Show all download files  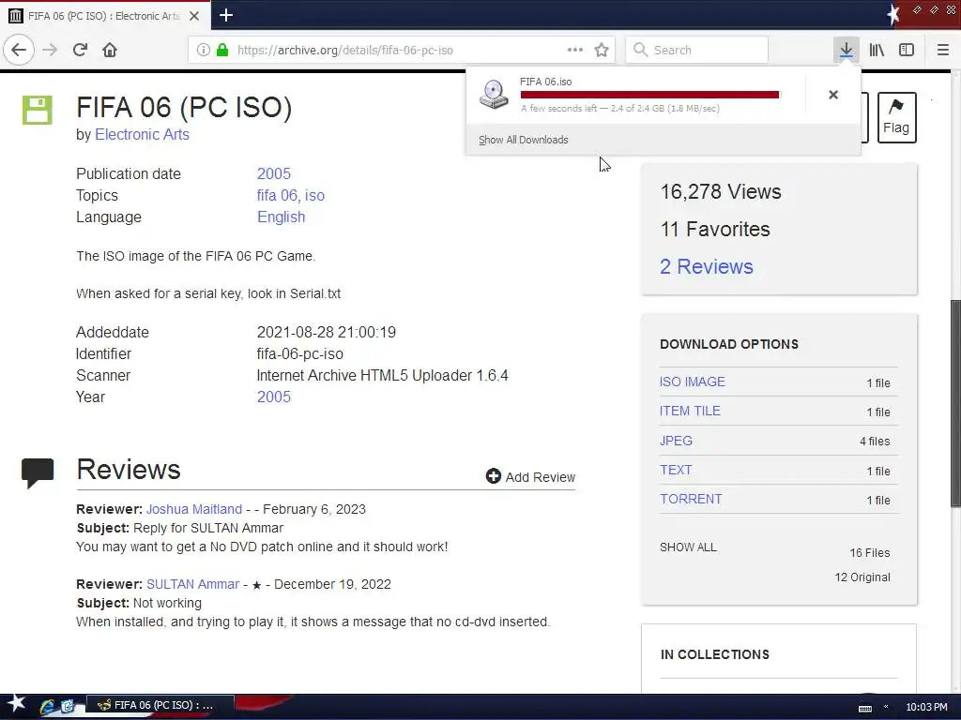(x=688, y=547)
